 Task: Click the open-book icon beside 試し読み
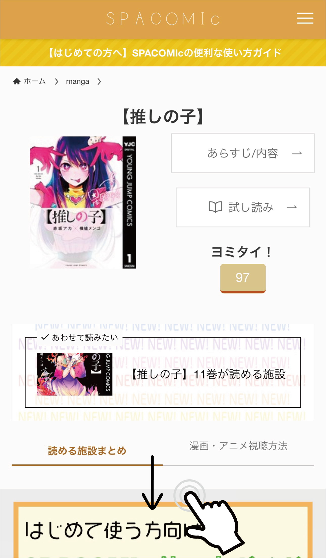(215, 207)
